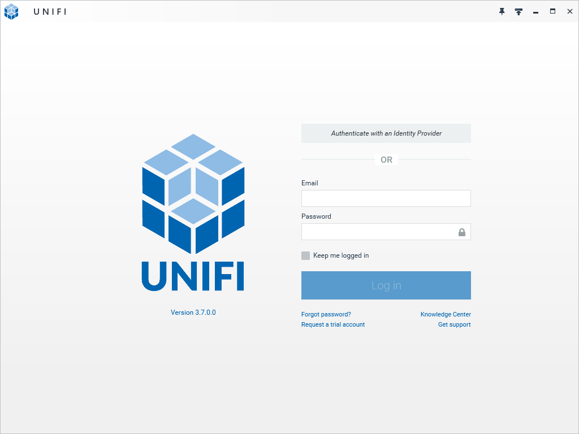The width and height of the screenshot is (579, 434).
Task: Click the Version 3.7.0.0 text
Action: [x=193, y=312]
